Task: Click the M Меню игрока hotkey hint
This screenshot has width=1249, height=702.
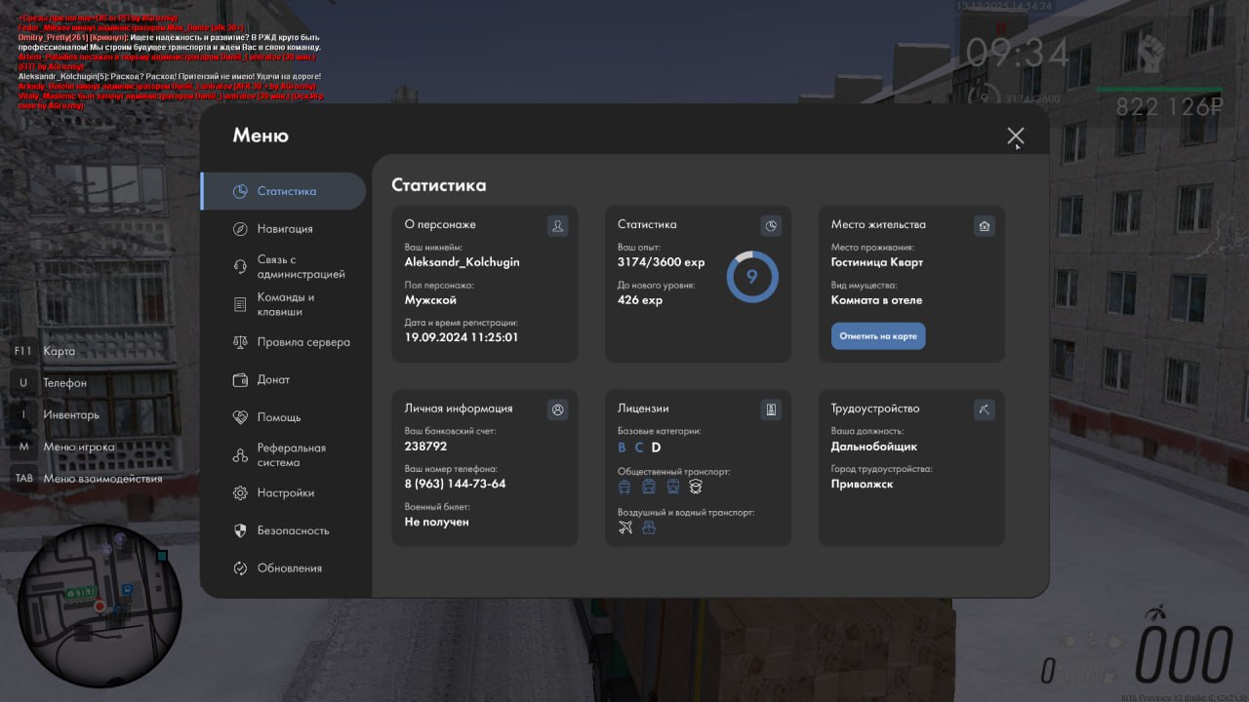Action: coord(63,447)
